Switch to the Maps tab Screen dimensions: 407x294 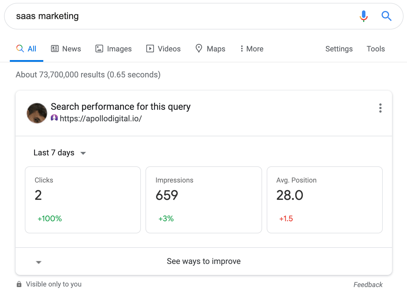[x=210, y=49]
